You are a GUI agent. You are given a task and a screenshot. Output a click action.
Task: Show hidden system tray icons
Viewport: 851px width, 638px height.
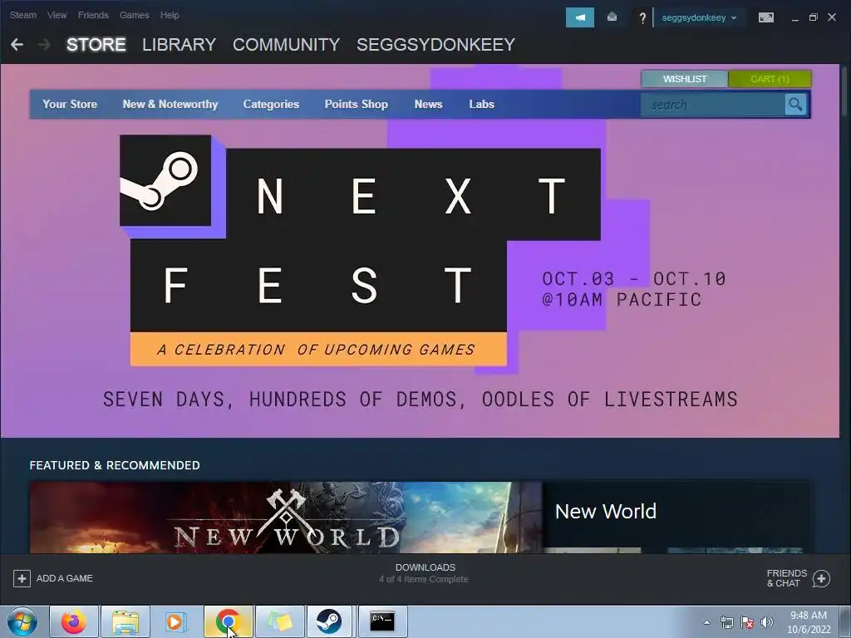point(706,622)
